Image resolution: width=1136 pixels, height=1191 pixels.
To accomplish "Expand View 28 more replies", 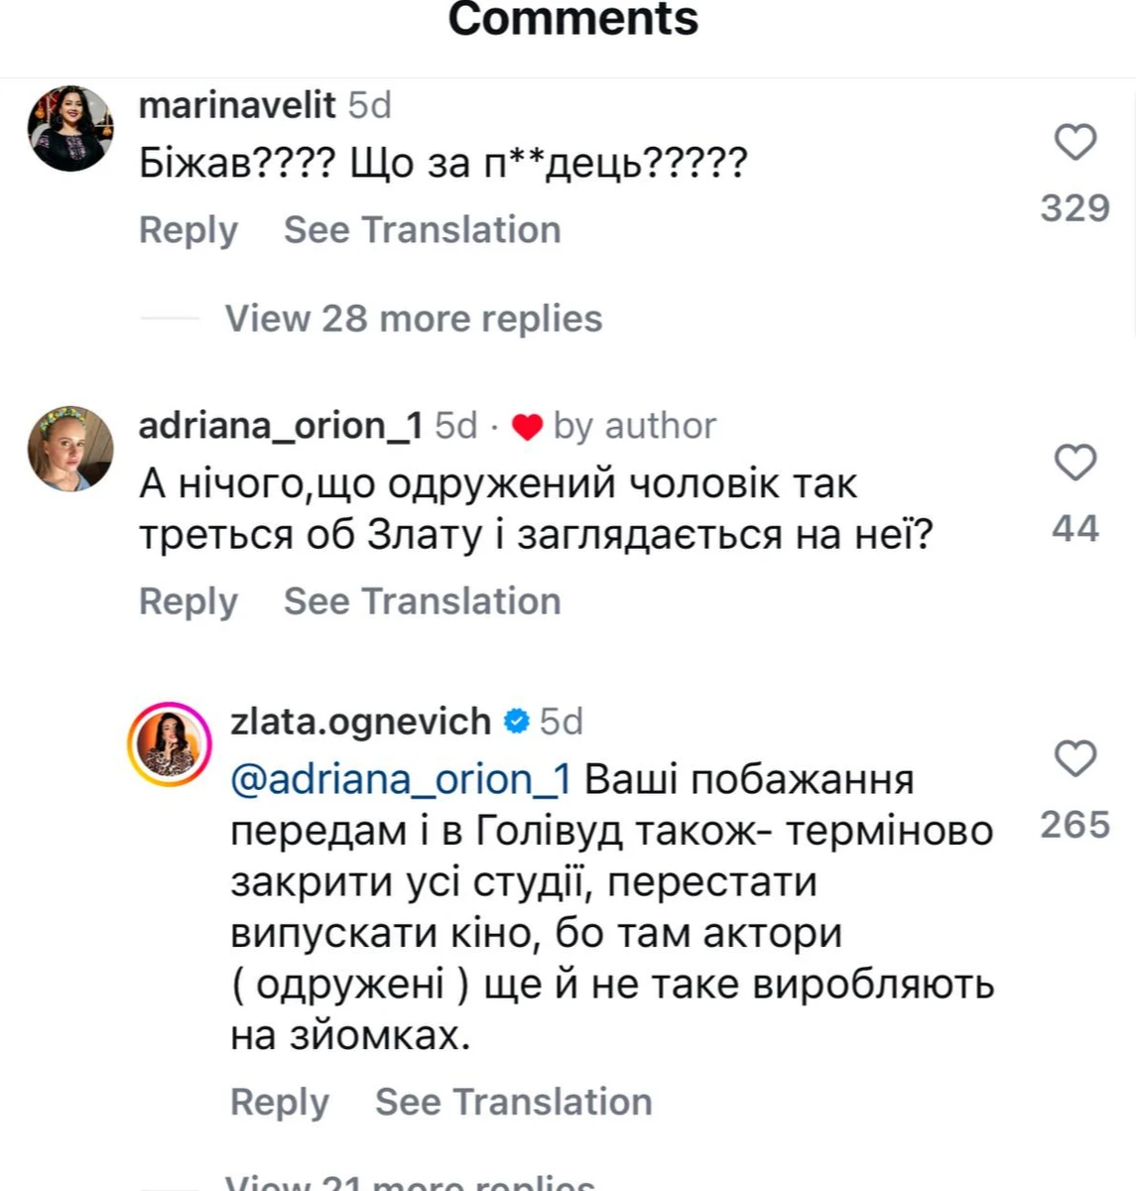I will pyautogui.click(x=413, y=319).
